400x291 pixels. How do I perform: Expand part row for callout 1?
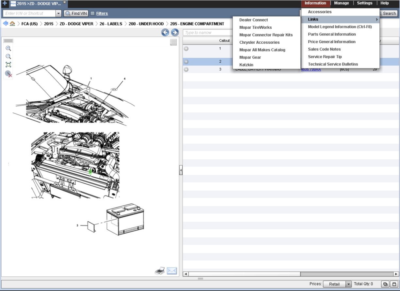[x=186, y=49]
